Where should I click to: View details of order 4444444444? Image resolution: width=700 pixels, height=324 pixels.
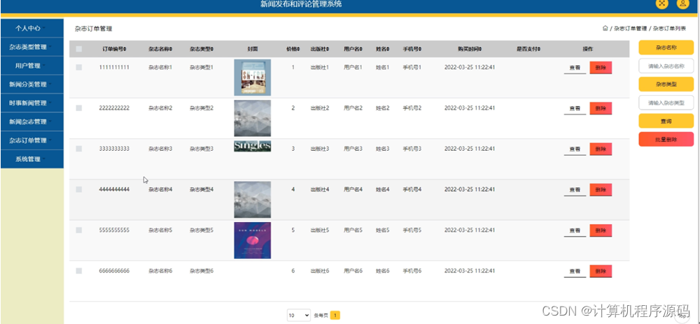pyautogui.click(x=575, y=190)
